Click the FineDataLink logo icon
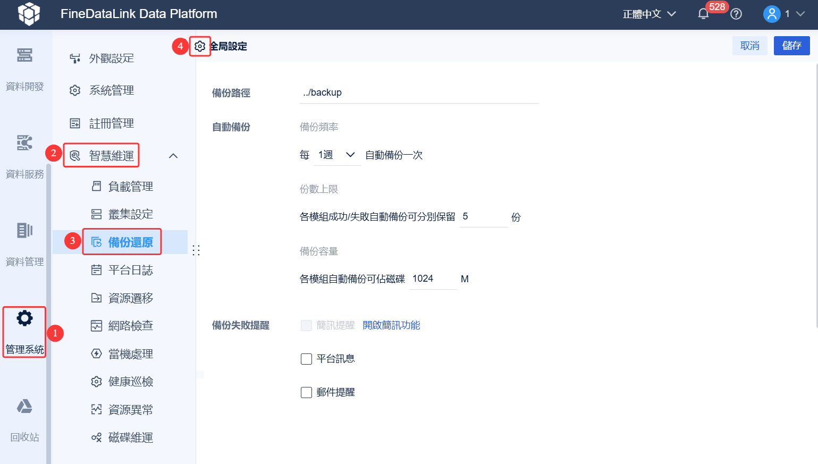The image size is (818, 464). (x=29, y=14)
